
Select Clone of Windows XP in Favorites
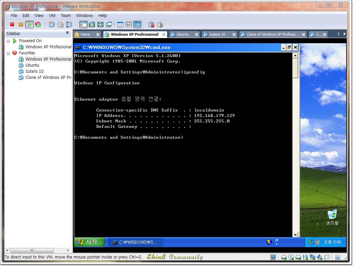click(45, 77)
